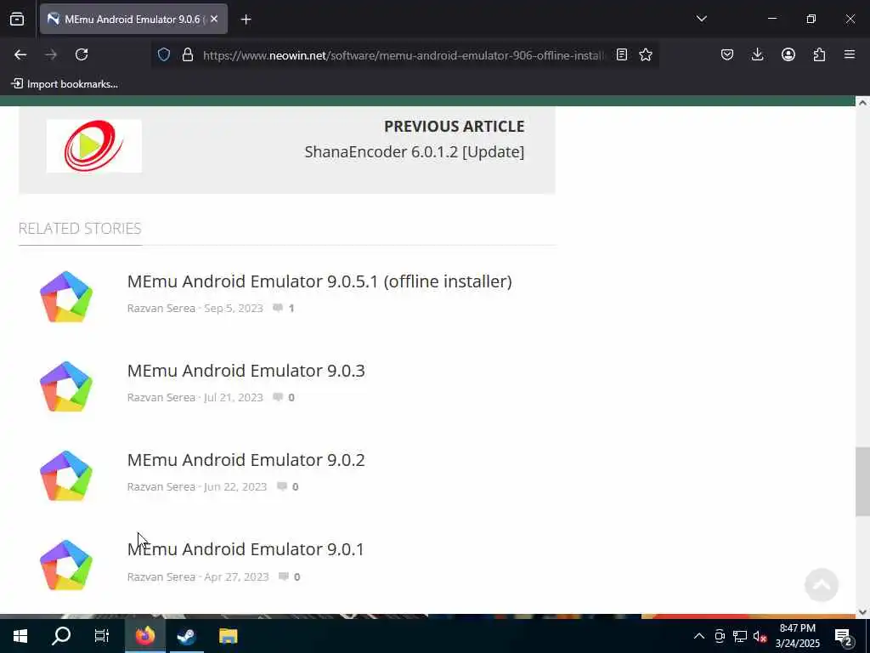Click the Meet Now tray icon
The height and width of the screenshot is (653, 870).
click(x=720, y=636)
